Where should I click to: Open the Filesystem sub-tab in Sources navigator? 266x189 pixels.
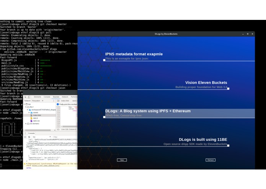tap(36, 101)
